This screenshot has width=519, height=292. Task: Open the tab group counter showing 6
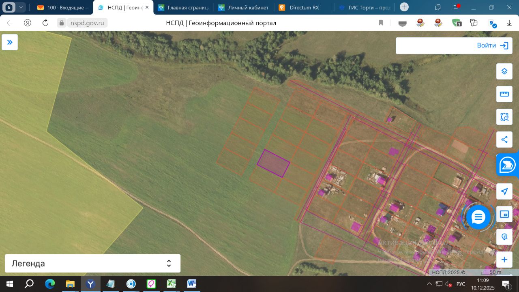9,7
